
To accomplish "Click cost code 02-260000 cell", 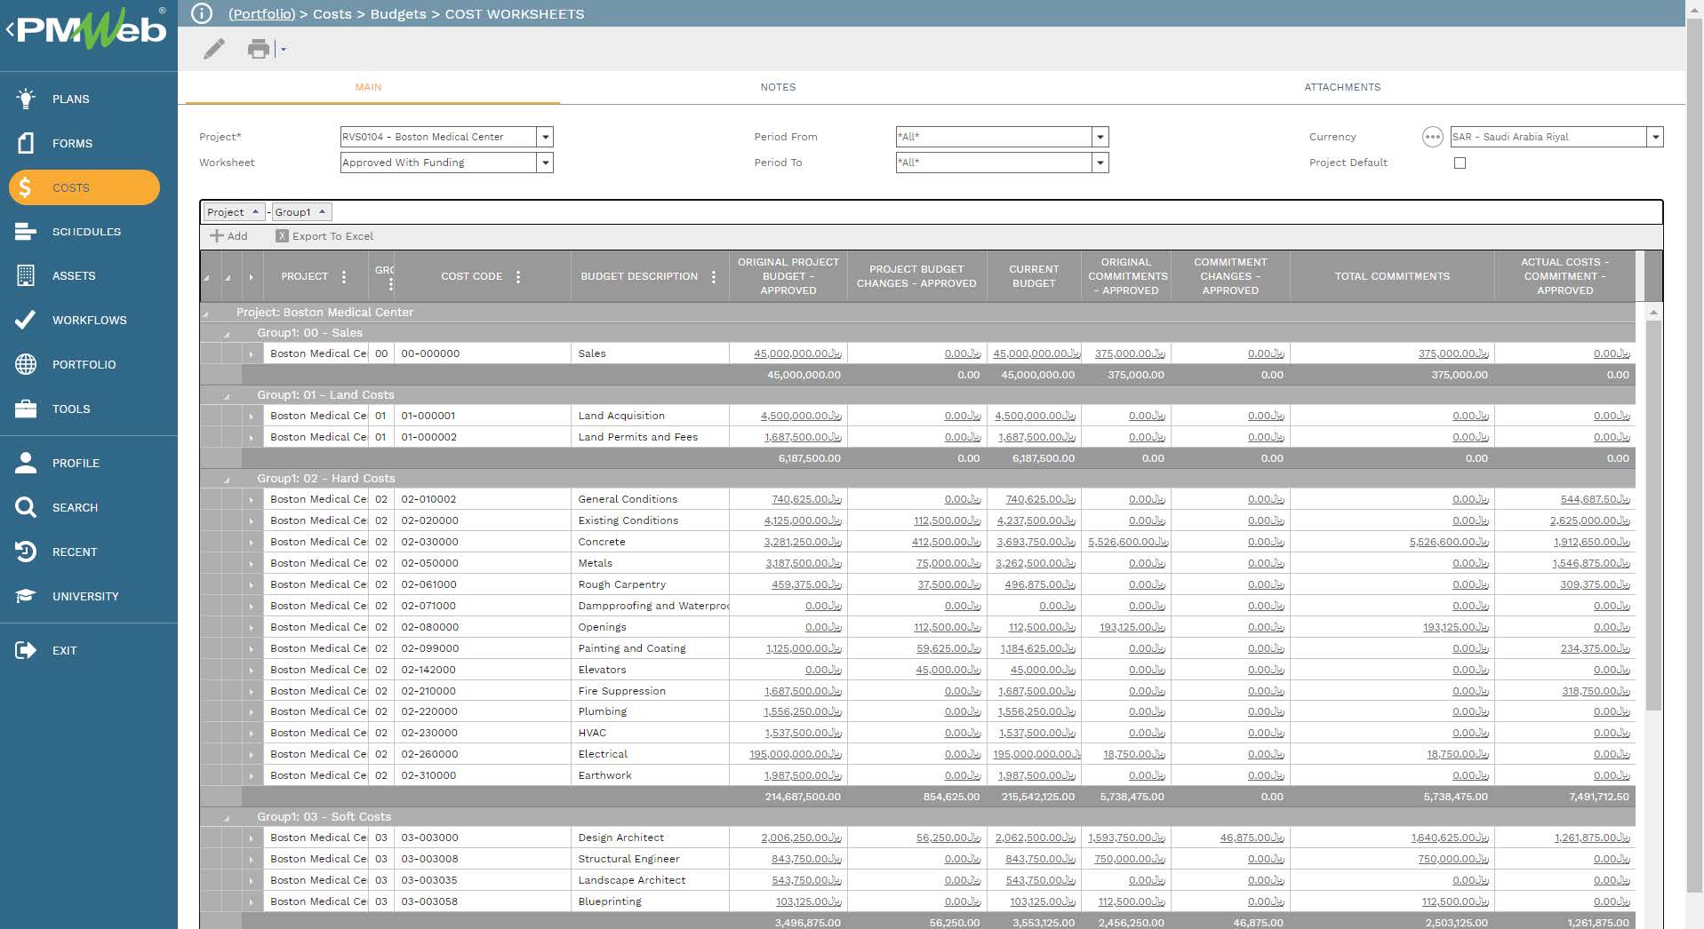I will click(x=483, y=754).
